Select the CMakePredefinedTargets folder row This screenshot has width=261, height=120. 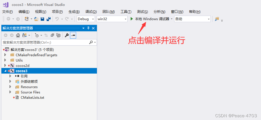click(x=49, y=55)
